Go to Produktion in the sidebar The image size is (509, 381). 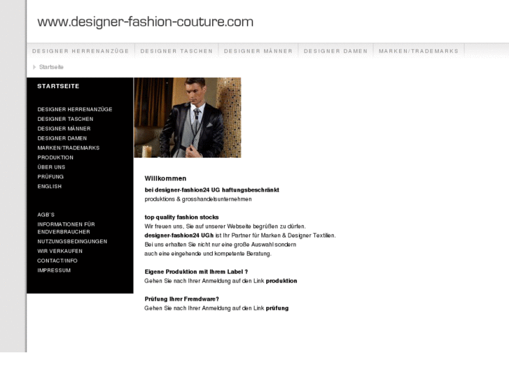pyautogui.click(x=55, y=157)
